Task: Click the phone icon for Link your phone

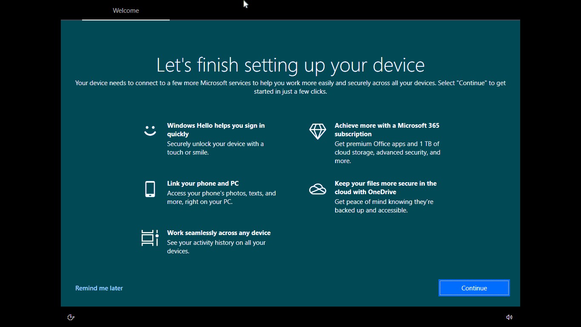Action: (150, 189)
